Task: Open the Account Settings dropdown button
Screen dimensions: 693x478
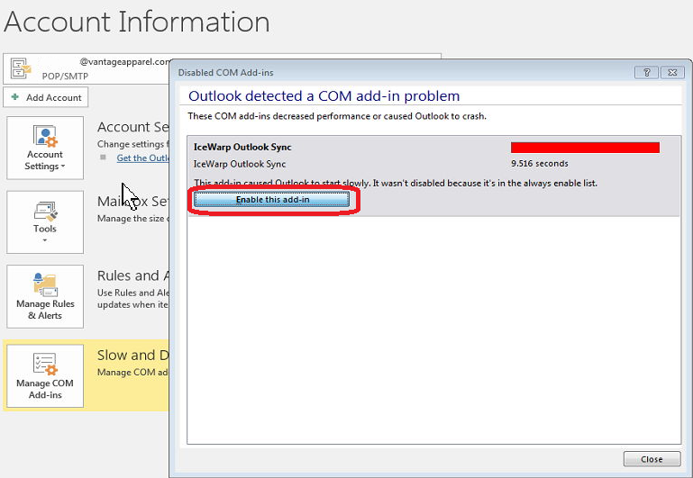Action: pos(45,148)
